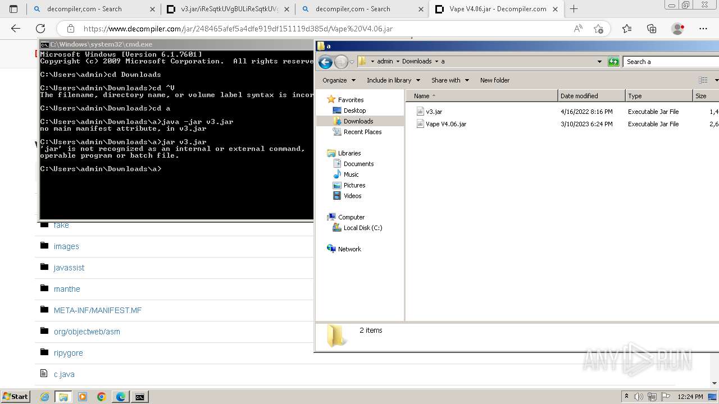Select Vape V4.06.jar file in Explorer
The image size is (719, 404).
(x=445, y=124)
